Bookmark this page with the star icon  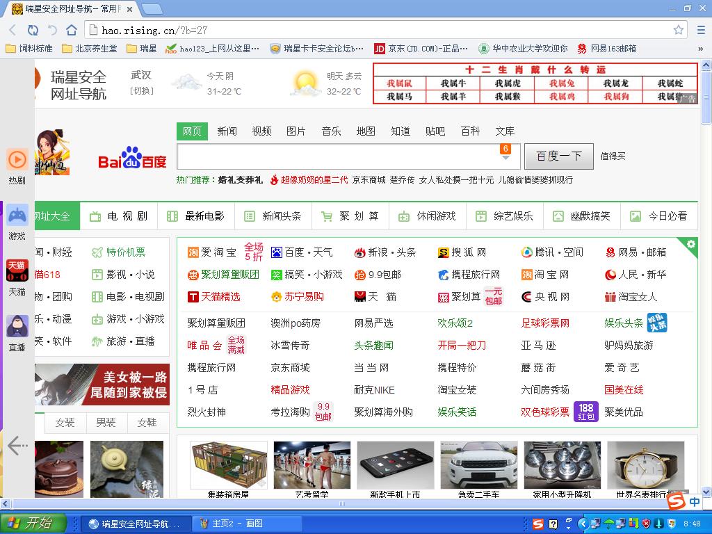679,30
